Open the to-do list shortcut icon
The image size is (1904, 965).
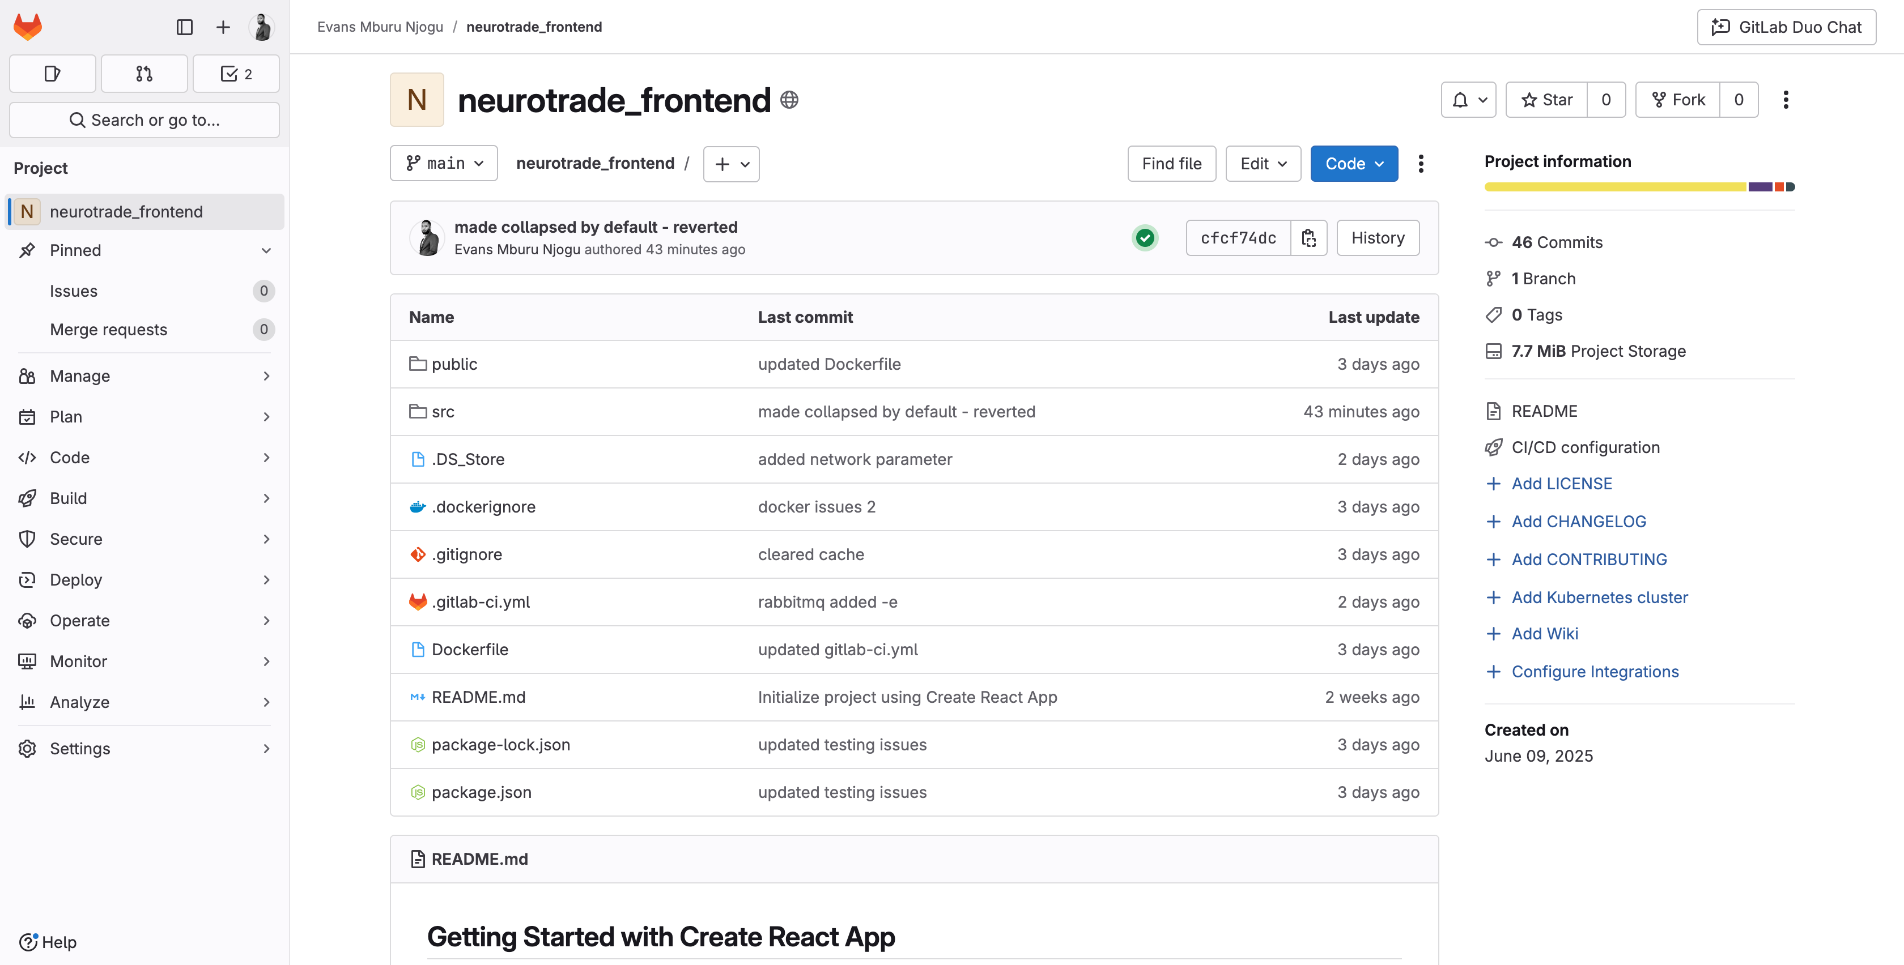(x=236, y=73)
